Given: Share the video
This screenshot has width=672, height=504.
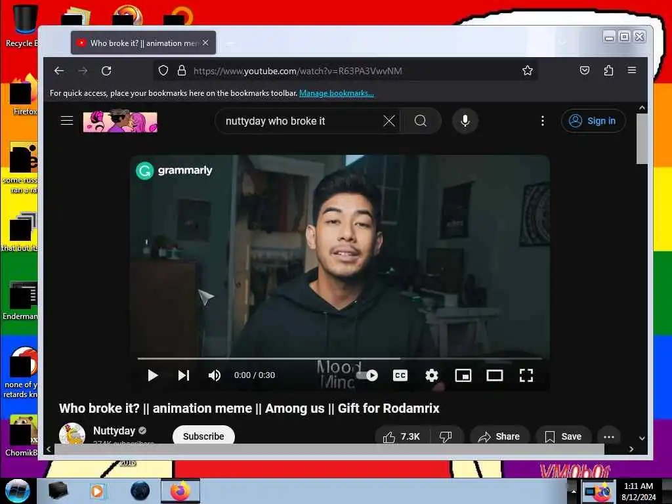Looking at the screenshot, I should [499, 436].
